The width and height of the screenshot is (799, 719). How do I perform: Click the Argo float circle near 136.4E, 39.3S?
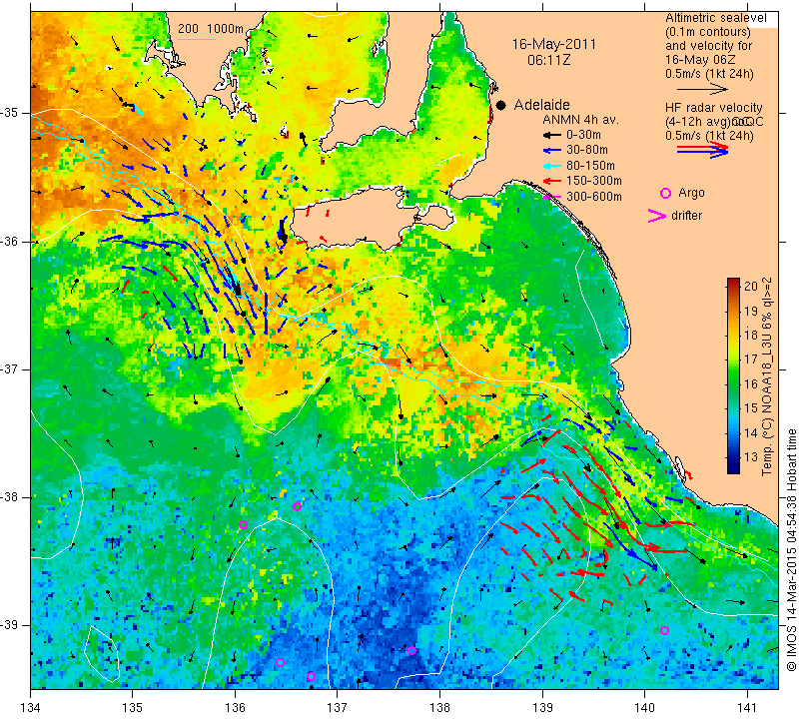[x=280, y=662]
